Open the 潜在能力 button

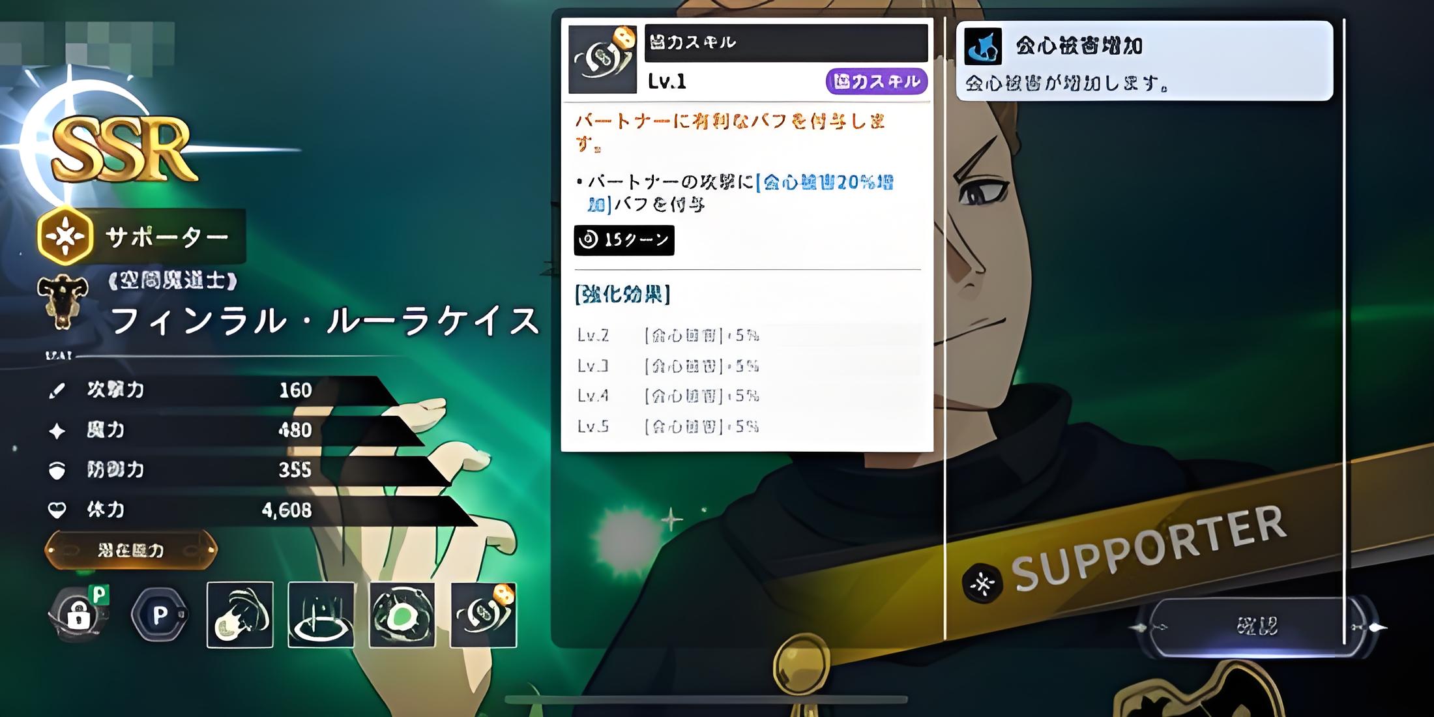click(x=131, y=551)
